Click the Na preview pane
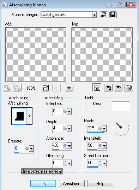The width and height of the screenshot is (139, 190). (102, 54)
